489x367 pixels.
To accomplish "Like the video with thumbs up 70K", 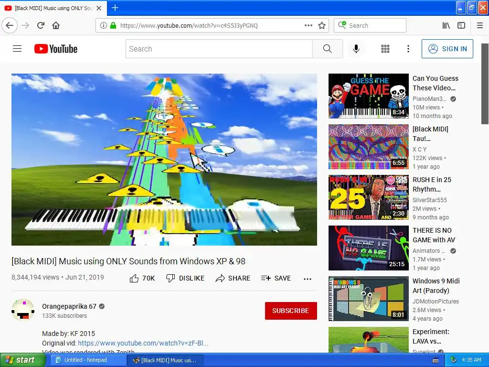I will pyautogui.click(x=142, y=278).
